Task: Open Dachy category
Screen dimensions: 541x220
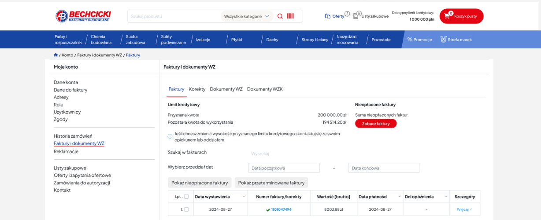Action: pyautogui.click(x=272, y=40)
